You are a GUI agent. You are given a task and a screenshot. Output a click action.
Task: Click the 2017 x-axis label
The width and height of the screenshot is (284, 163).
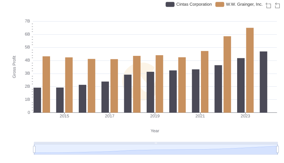click(x=110, y=116)
